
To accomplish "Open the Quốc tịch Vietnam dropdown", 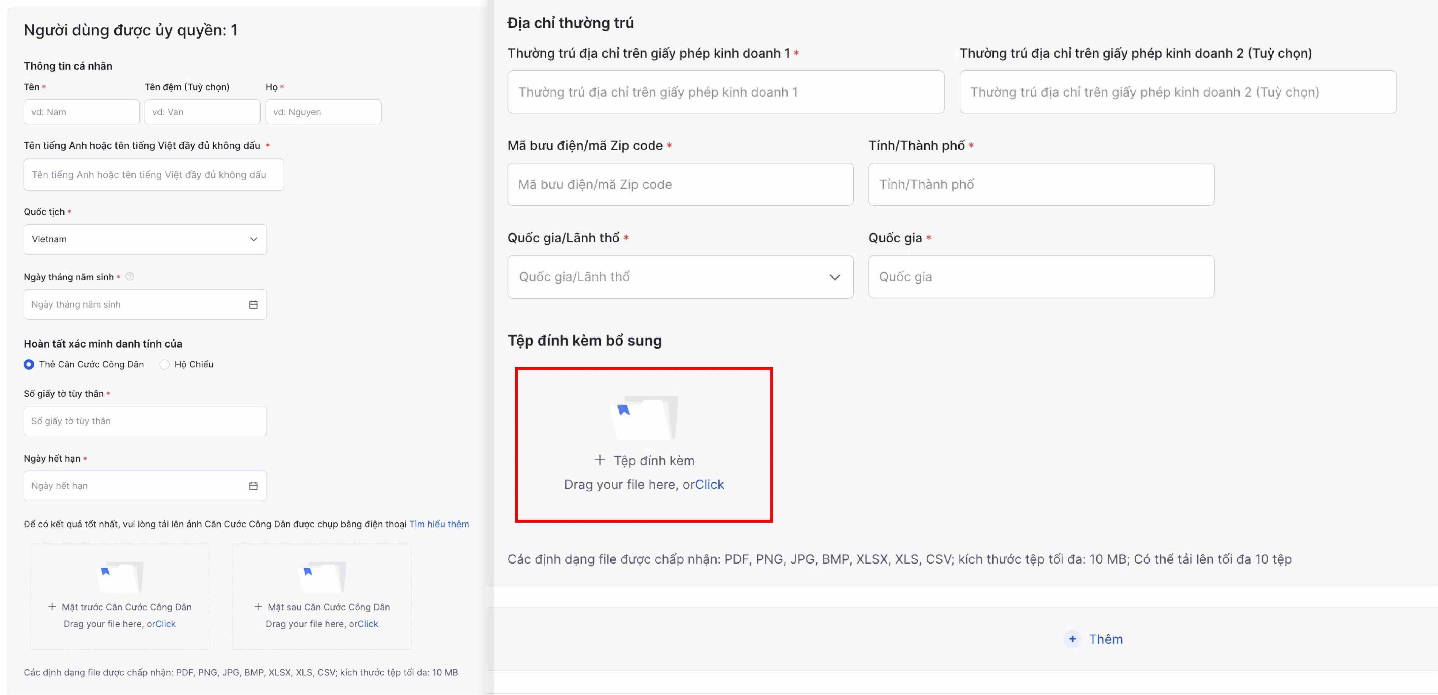I will 145,240.
